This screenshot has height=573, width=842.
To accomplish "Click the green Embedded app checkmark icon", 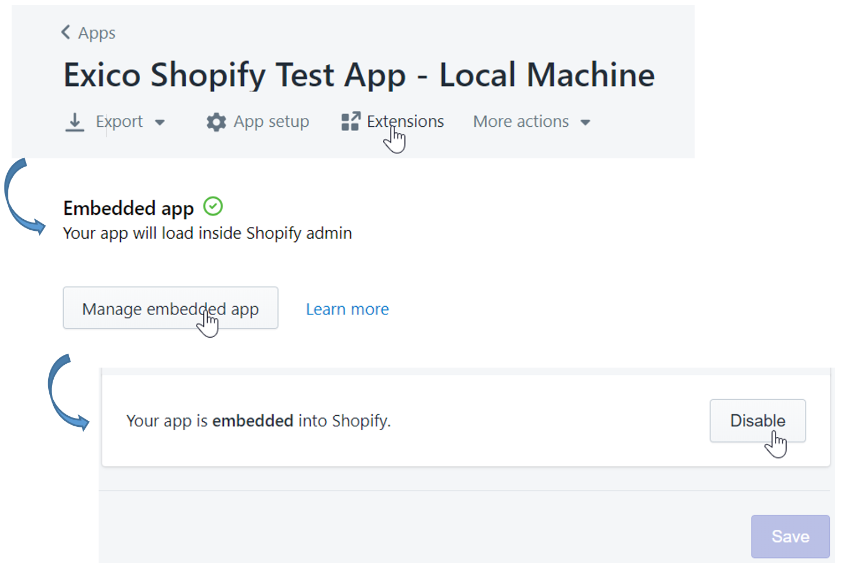I will click(213, 207).
